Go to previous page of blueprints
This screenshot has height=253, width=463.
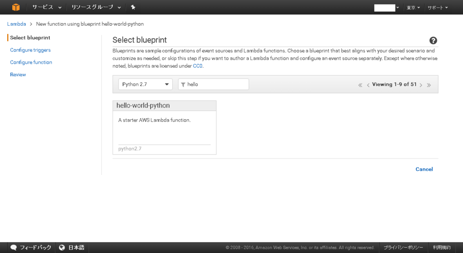[x=368, y=85]
